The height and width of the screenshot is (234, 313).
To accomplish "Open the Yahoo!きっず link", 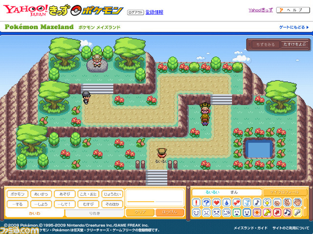I will pyautogui.click(x=261, y=10).
